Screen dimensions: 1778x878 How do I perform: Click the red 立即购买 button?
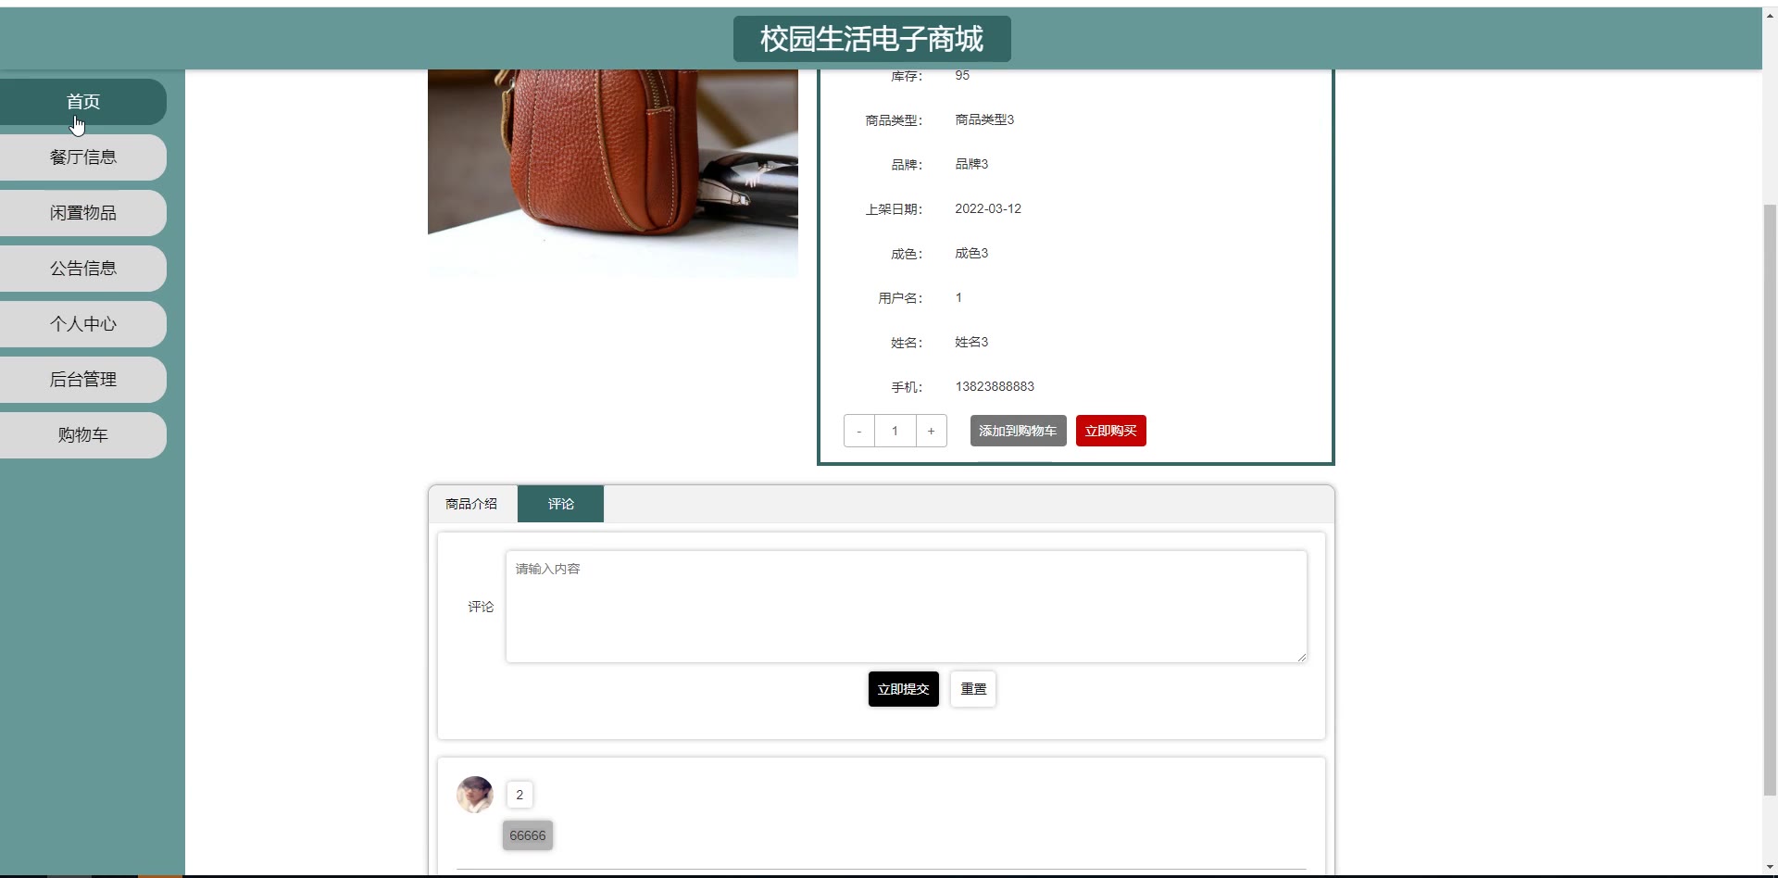(1110, 431)
